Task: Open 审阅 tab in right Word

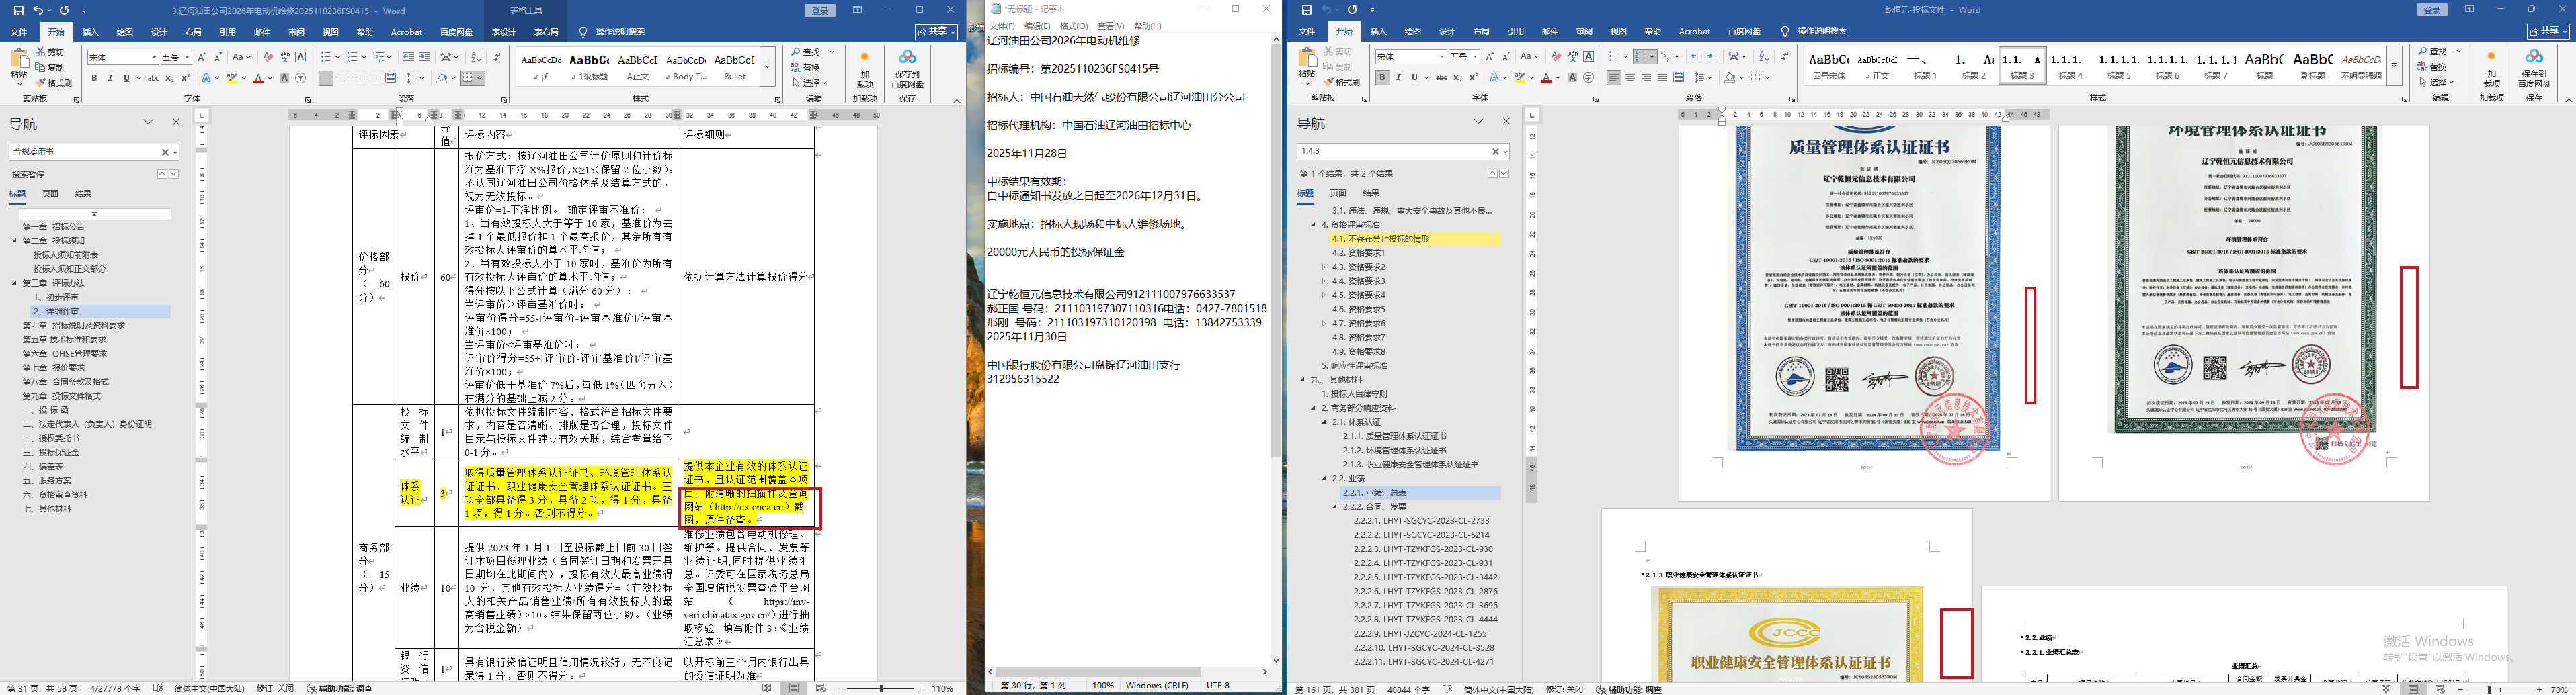Action: pyautogui.click(x=1584, y=32)
